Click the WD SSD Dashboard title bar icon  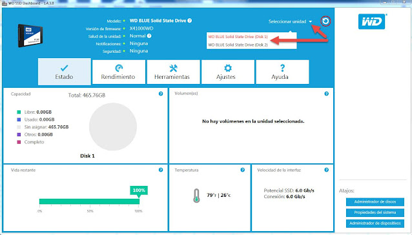5,3
